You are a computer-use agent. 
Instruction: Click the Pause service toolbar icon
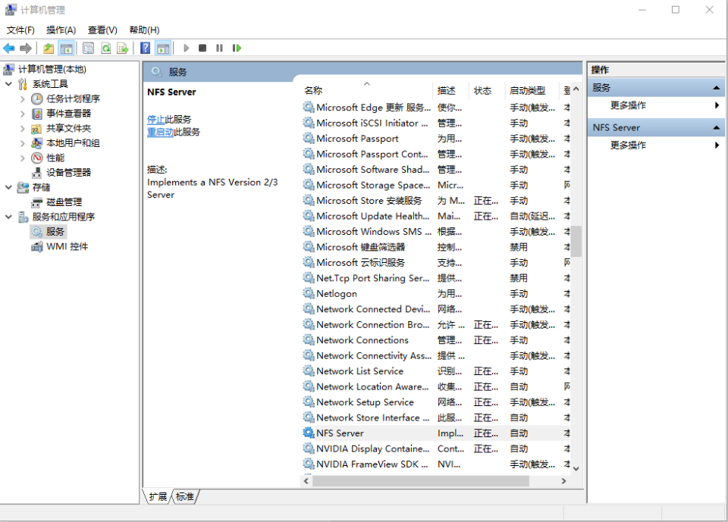[219, 48]
